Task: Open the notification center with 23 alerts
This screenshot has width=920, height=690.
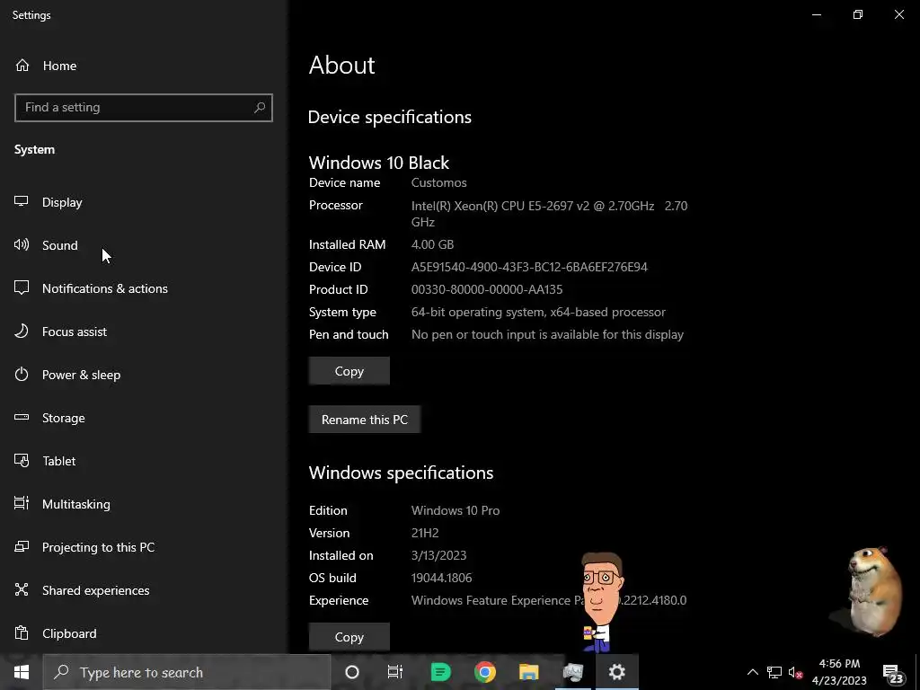Action: tap(893, 674)
